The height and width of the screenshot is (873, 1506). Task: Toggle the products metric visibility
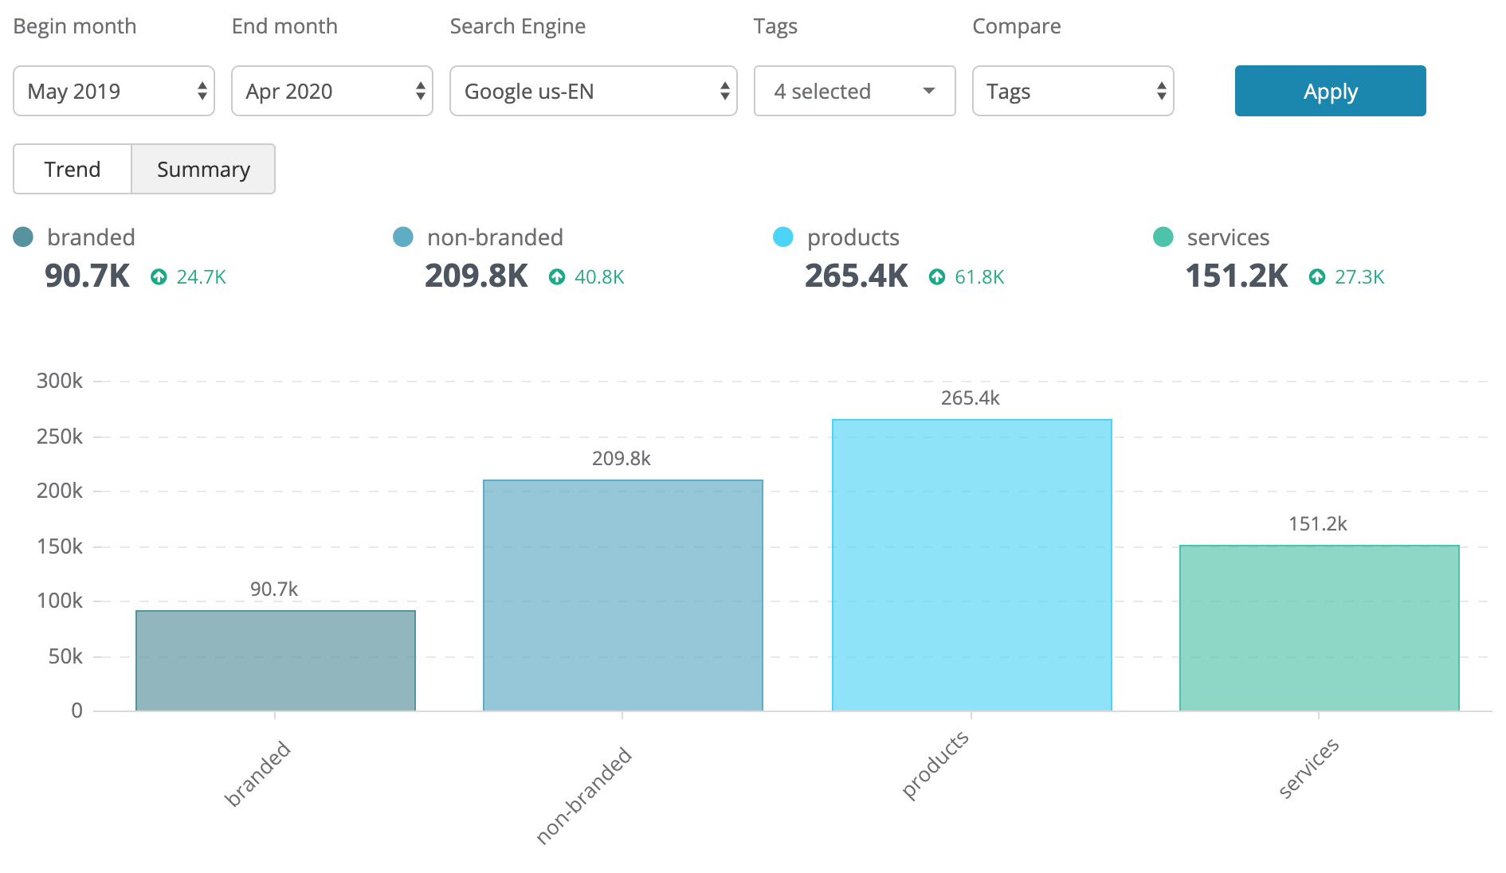click(853, 237)
